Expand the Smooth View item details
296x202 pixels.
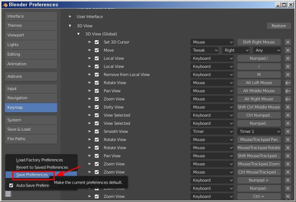(x=90, y=131)
